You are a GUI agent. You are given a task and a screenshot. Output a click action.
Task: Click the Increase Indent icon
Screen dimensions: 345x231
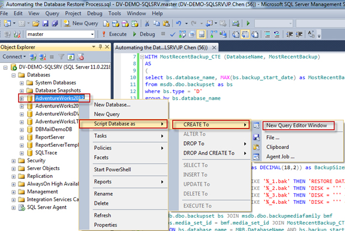(299, 34)
